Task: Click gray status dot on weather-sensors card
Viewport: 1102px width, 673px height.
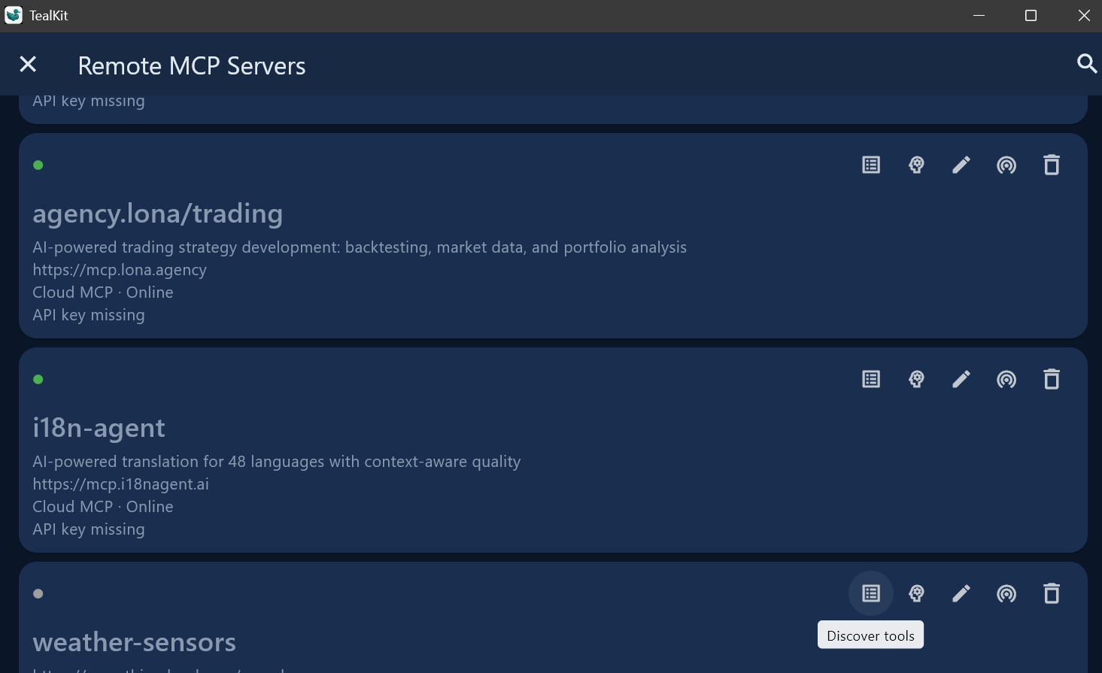Action: tap(38, 593)
